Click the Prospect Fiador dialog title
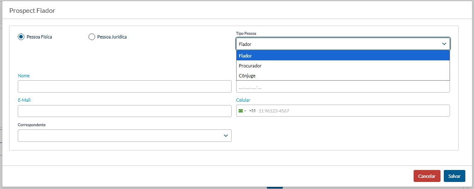474x189 pixels. [32, 11]
